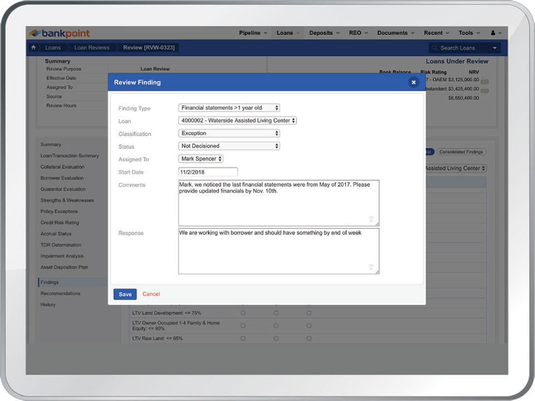Open the Documents menu
535x401 pixels.
[396, 33]
